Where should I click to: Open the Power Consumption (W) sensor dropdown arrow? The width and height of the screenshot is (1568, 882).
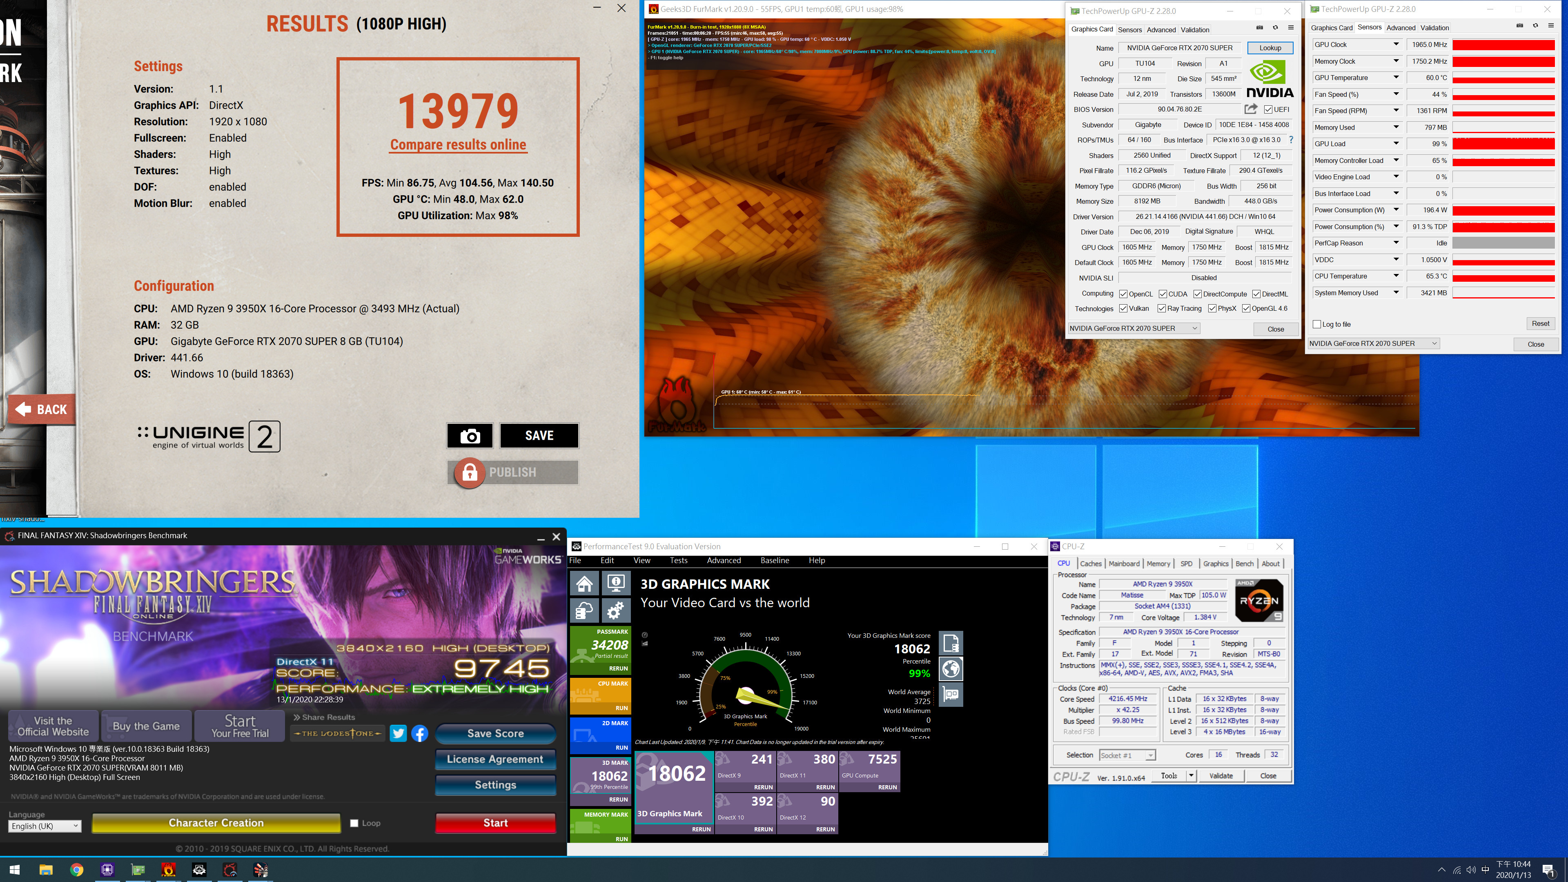point(1396,210)
